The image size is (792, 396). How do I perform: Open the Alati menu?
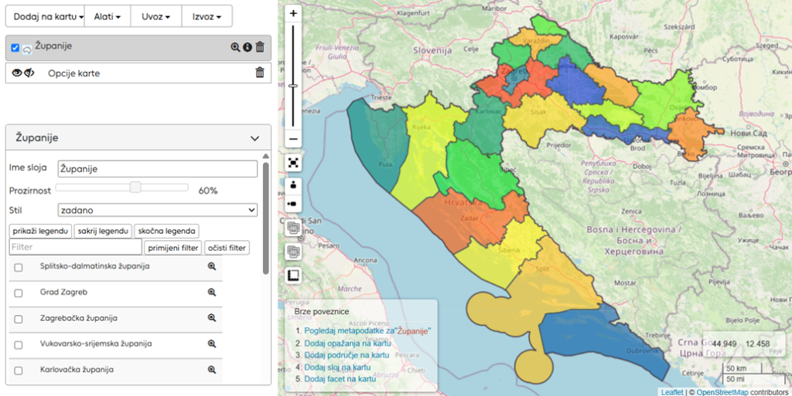coord(108,16)
